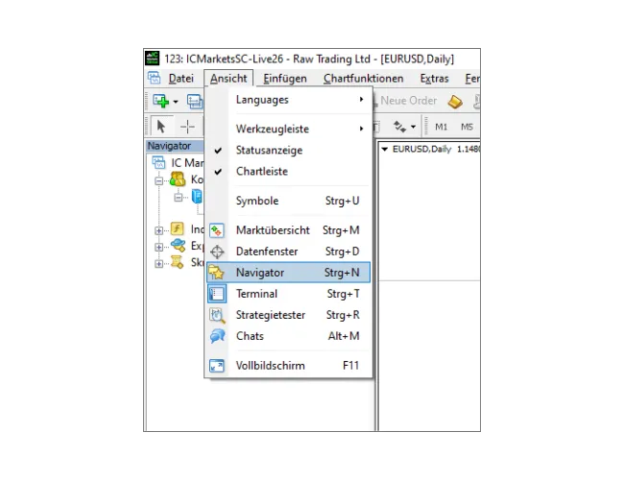Expand the Expert Advisors (Ex...) tree node
624x480 pixels.
pos(158,247)
